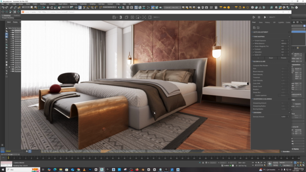Image resolution: width=306 pixels, height=172 pixels.
Task: Click the Select and Link chain icon
Action: (11, 8)
